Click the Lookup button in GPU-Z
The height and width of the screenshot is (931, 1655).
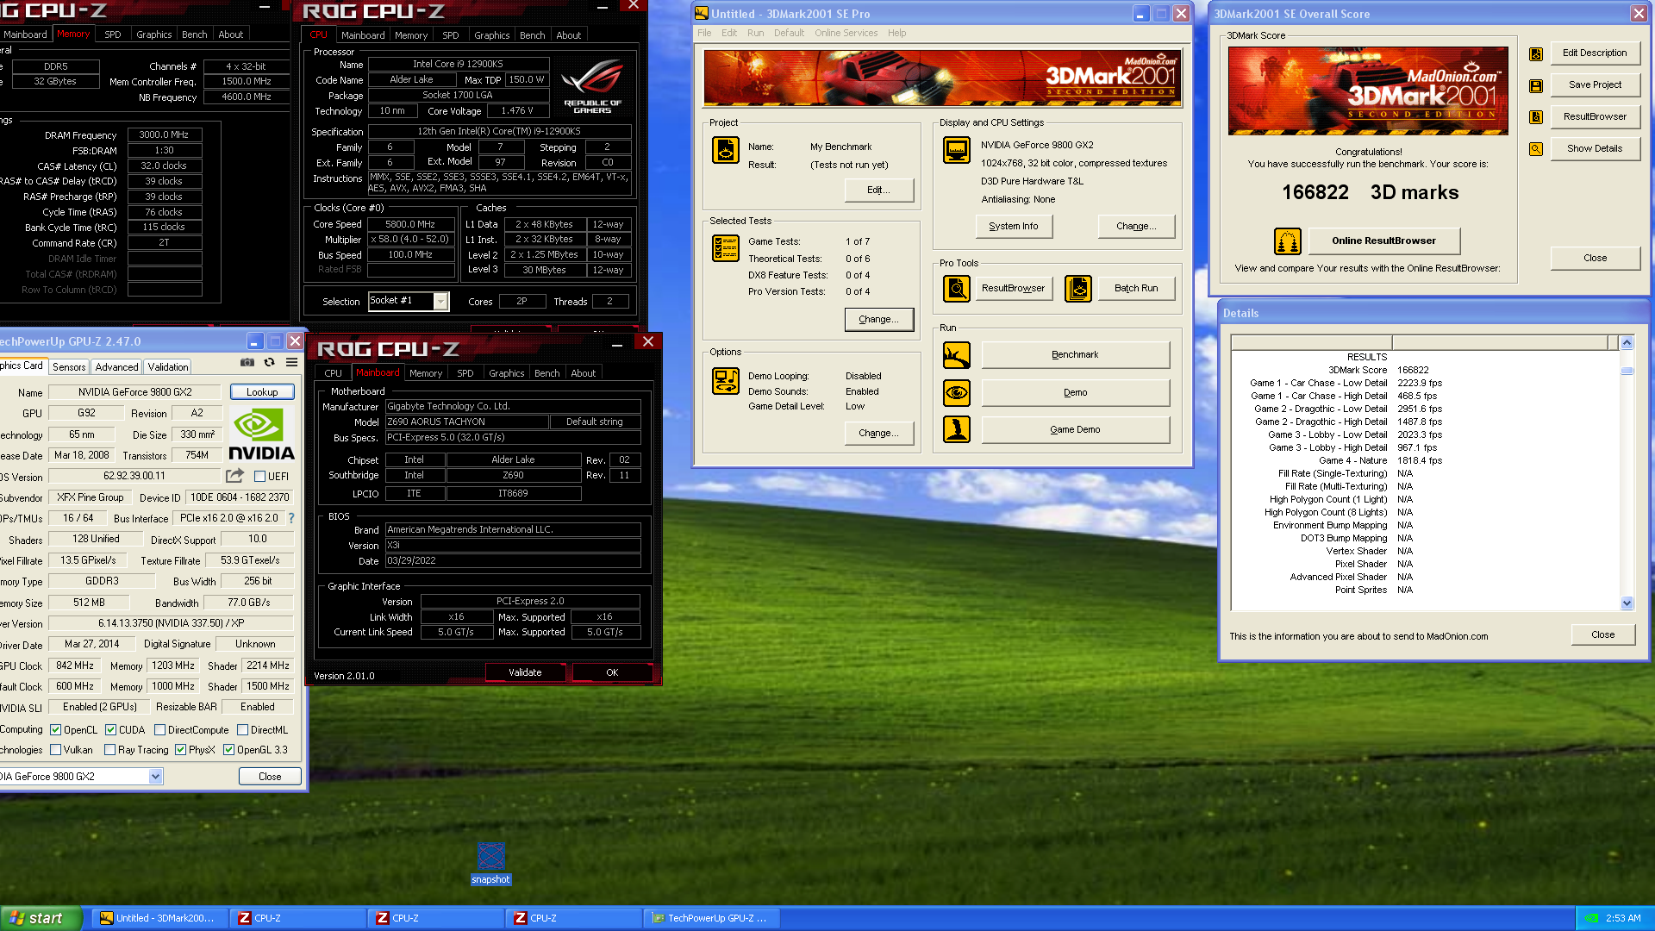coord(262,392)
